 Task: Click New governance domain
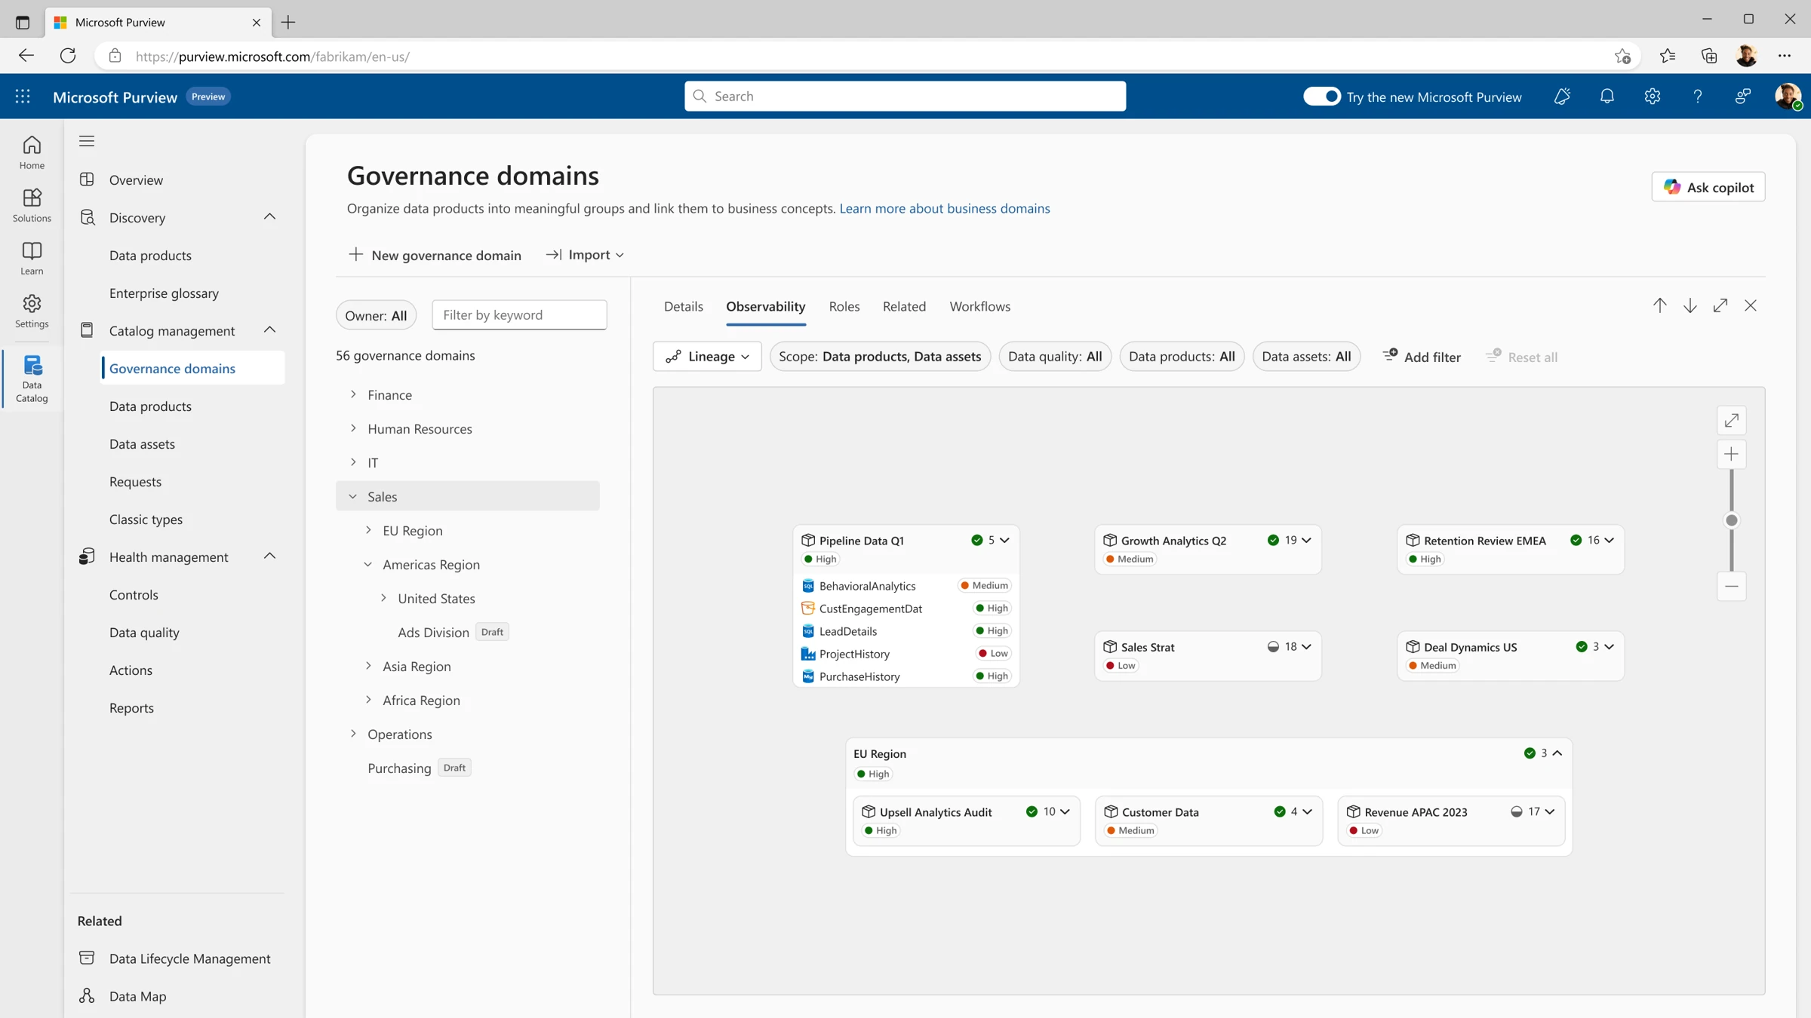[x=435, y=255]
